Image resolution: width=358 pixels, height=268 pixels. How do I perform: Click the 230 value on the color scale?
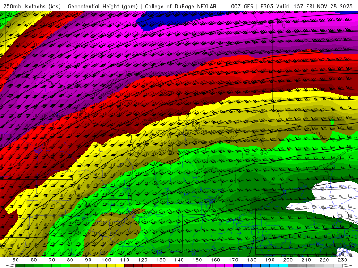[342, 260]
